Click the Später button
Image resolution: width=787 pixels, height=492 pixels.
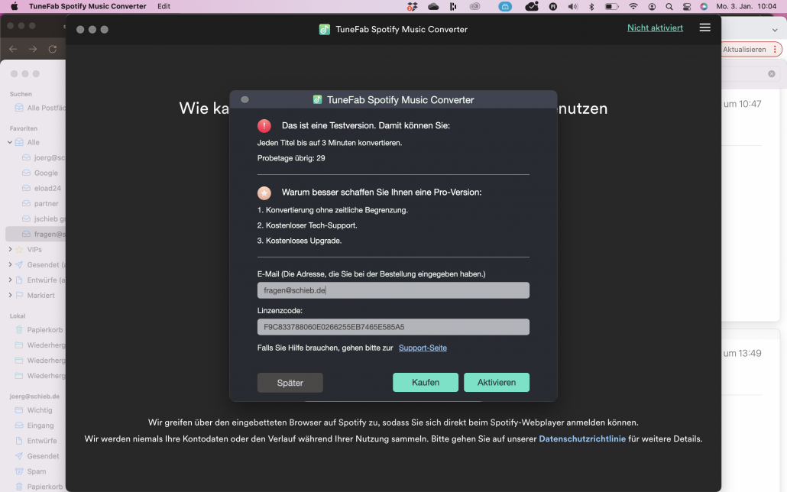click(290, 383)
